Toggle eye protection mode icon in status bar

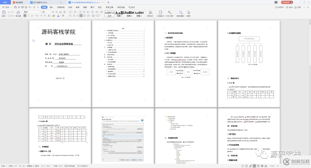pos(266,166)
